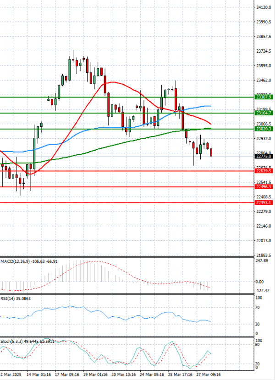Click the Stochastic scale value 20

coord(258,364)
